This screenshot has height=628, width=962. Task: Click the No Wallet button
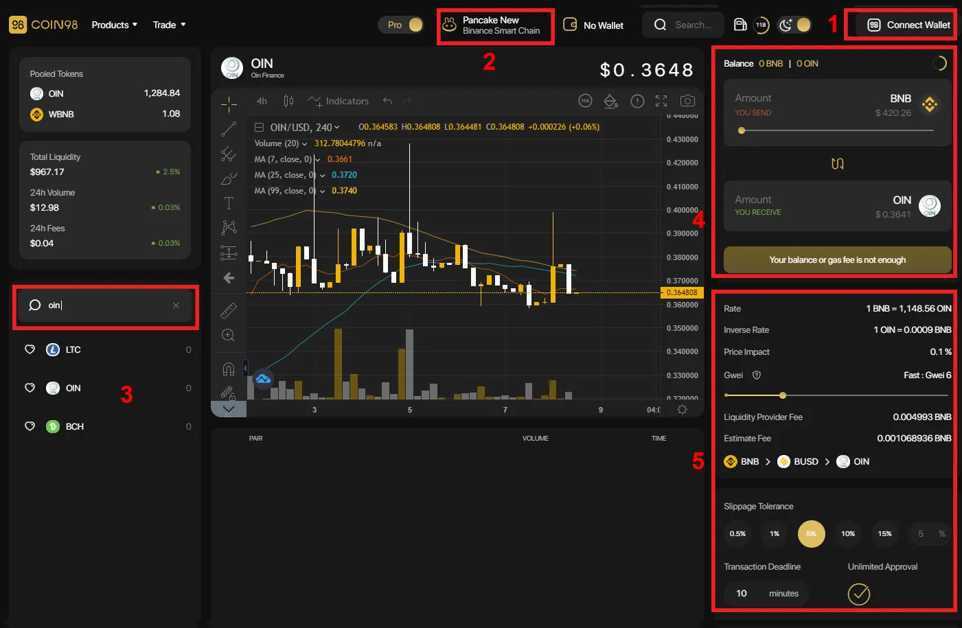593,25
